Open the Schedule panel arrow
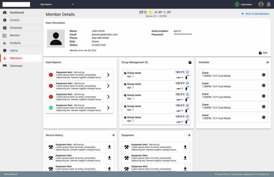This screenshot has height=177, width=274. click(267, 62)
